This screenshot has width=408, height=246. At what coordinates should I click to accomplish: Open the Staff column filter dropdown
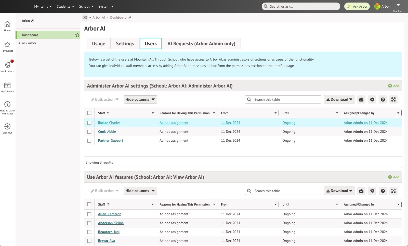[x=152, y=113]
